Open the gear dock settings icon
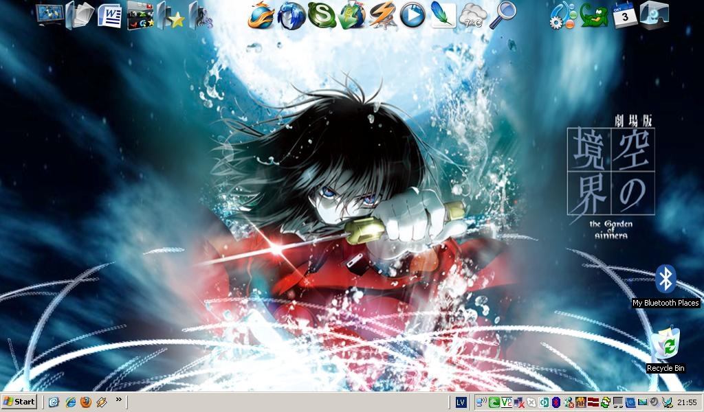Viewport: 704px width, 412px height. point(563,16)
